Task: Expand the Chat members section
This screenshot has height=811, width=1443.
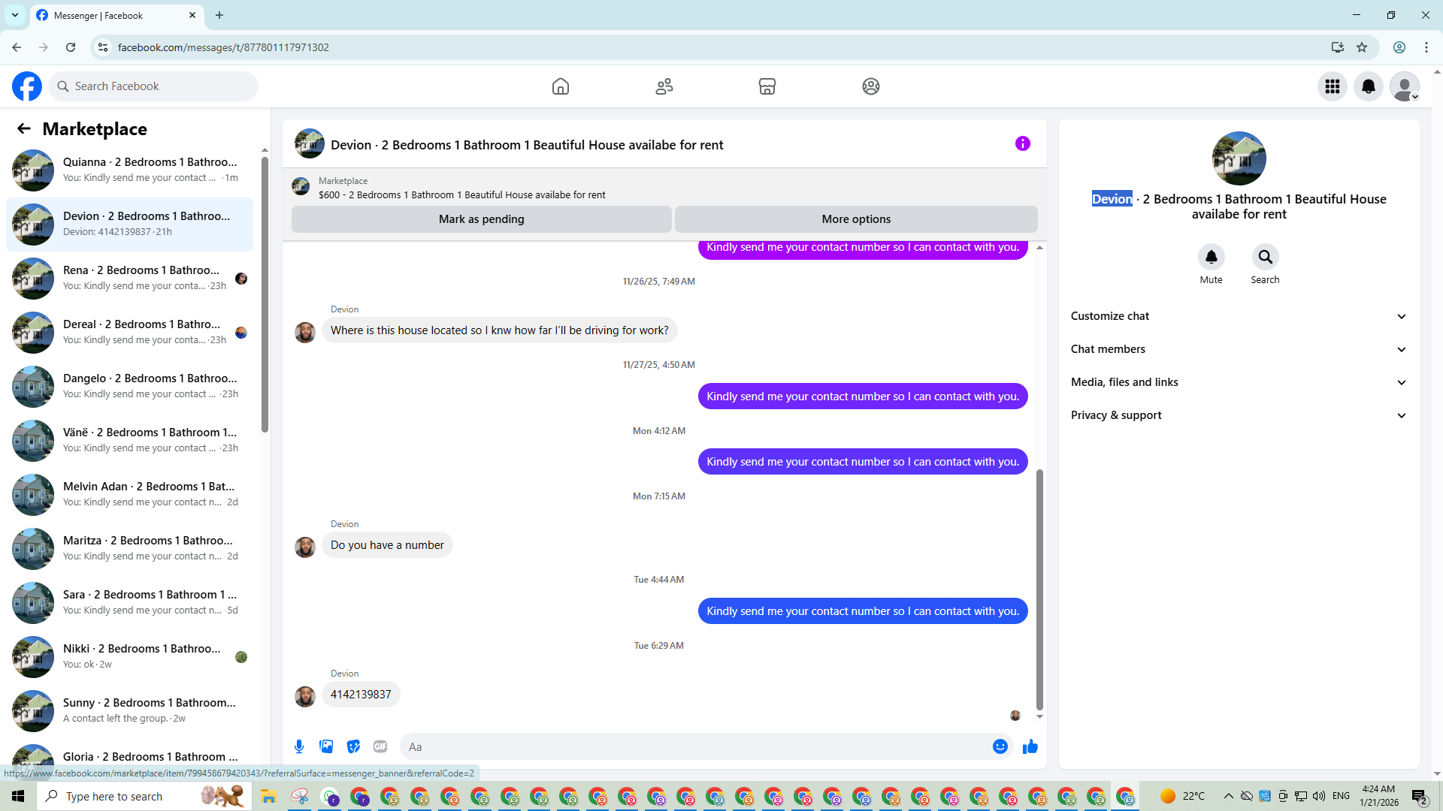Action: [x=1239, y=349]
